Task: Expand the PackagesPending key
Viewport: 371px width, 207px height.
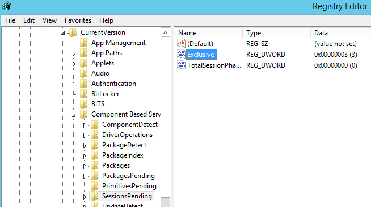Action: click(85, 176)
